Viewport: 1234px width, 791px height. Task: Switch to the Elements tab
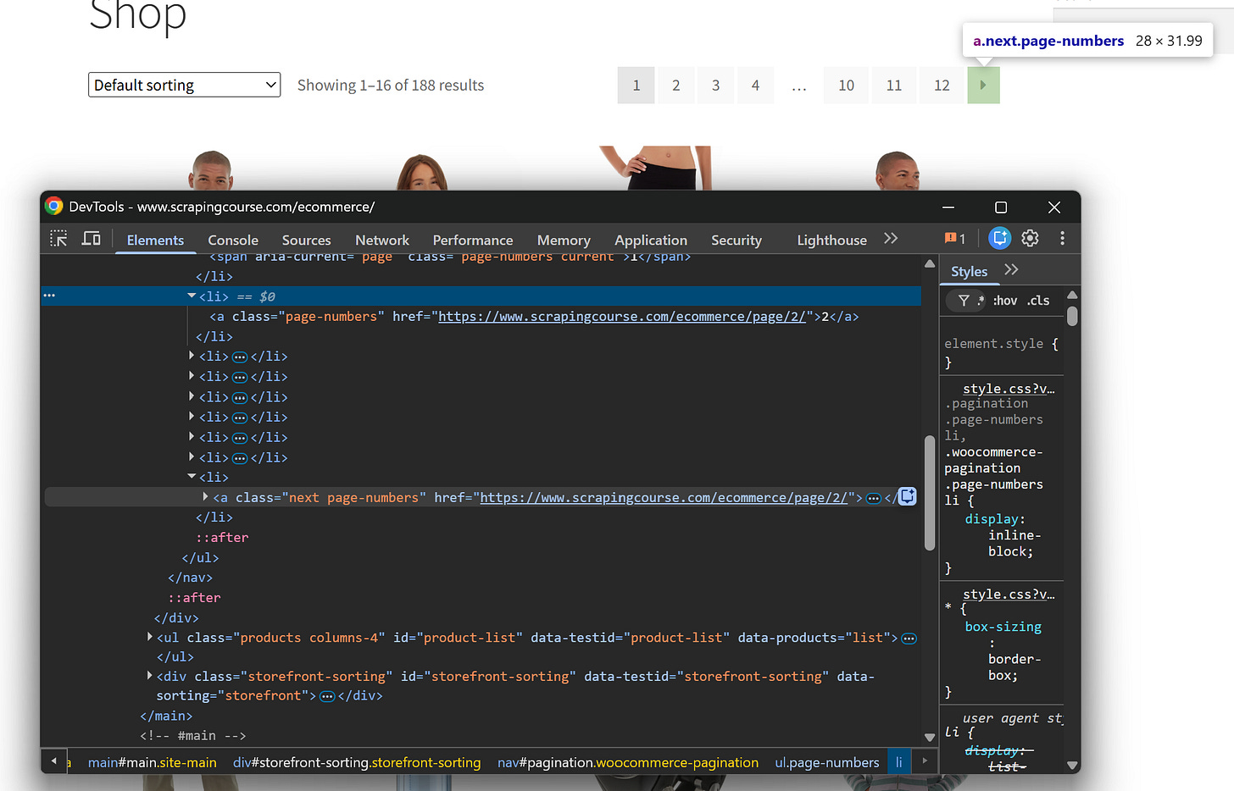tap(155, 240)
